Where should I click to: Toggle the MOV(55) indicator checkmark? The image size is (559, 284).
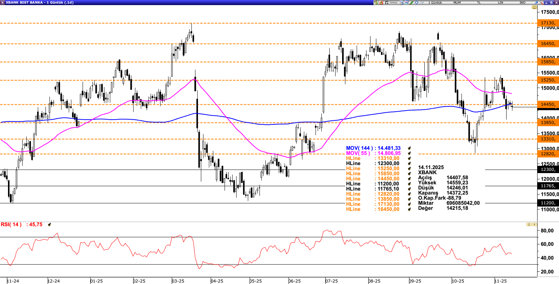tap(409, 153)
